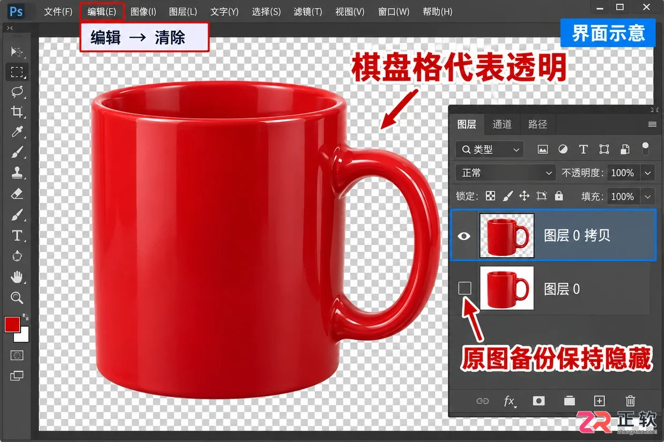Click the 不透明度 100% value field
The width and height of the screenshot is (664, 442).
623,173
